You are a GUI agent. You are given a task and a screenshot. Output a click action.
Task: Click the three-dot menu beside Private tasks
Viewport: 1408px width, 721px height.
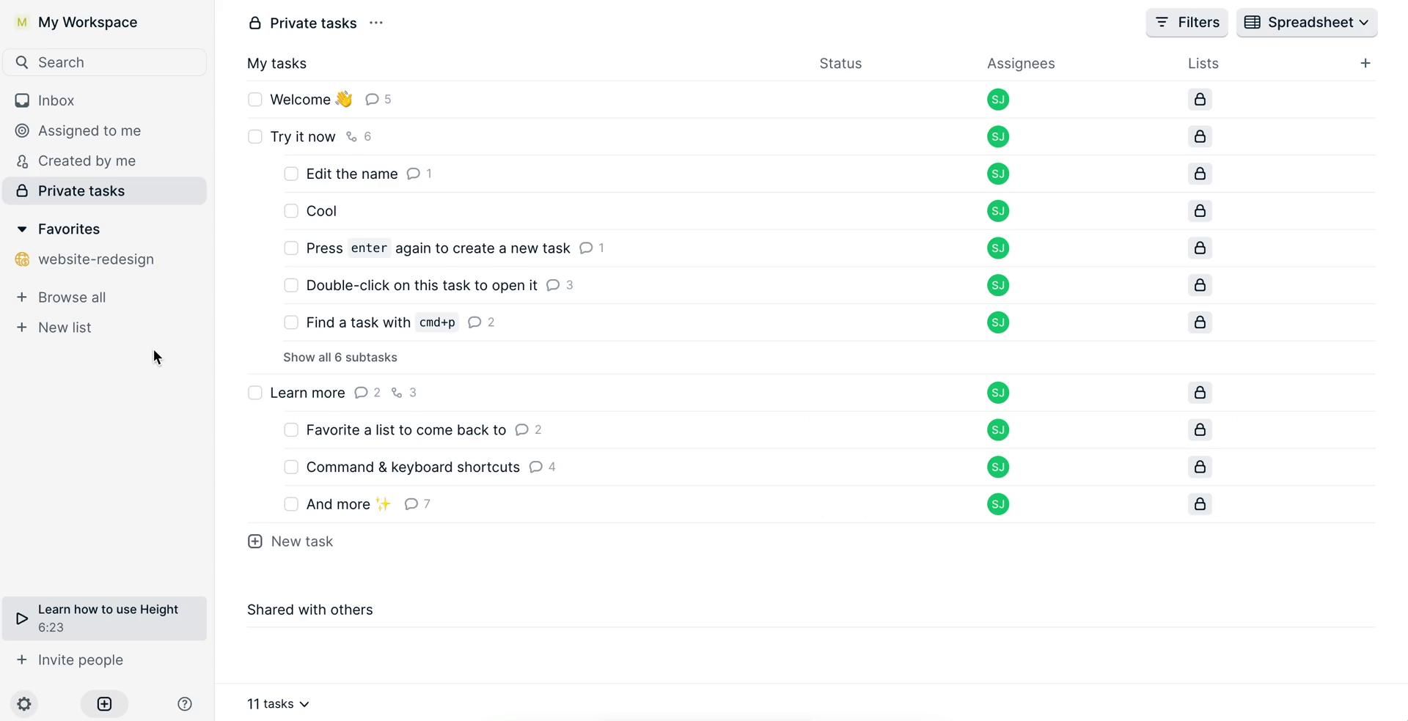pos(376,23)
